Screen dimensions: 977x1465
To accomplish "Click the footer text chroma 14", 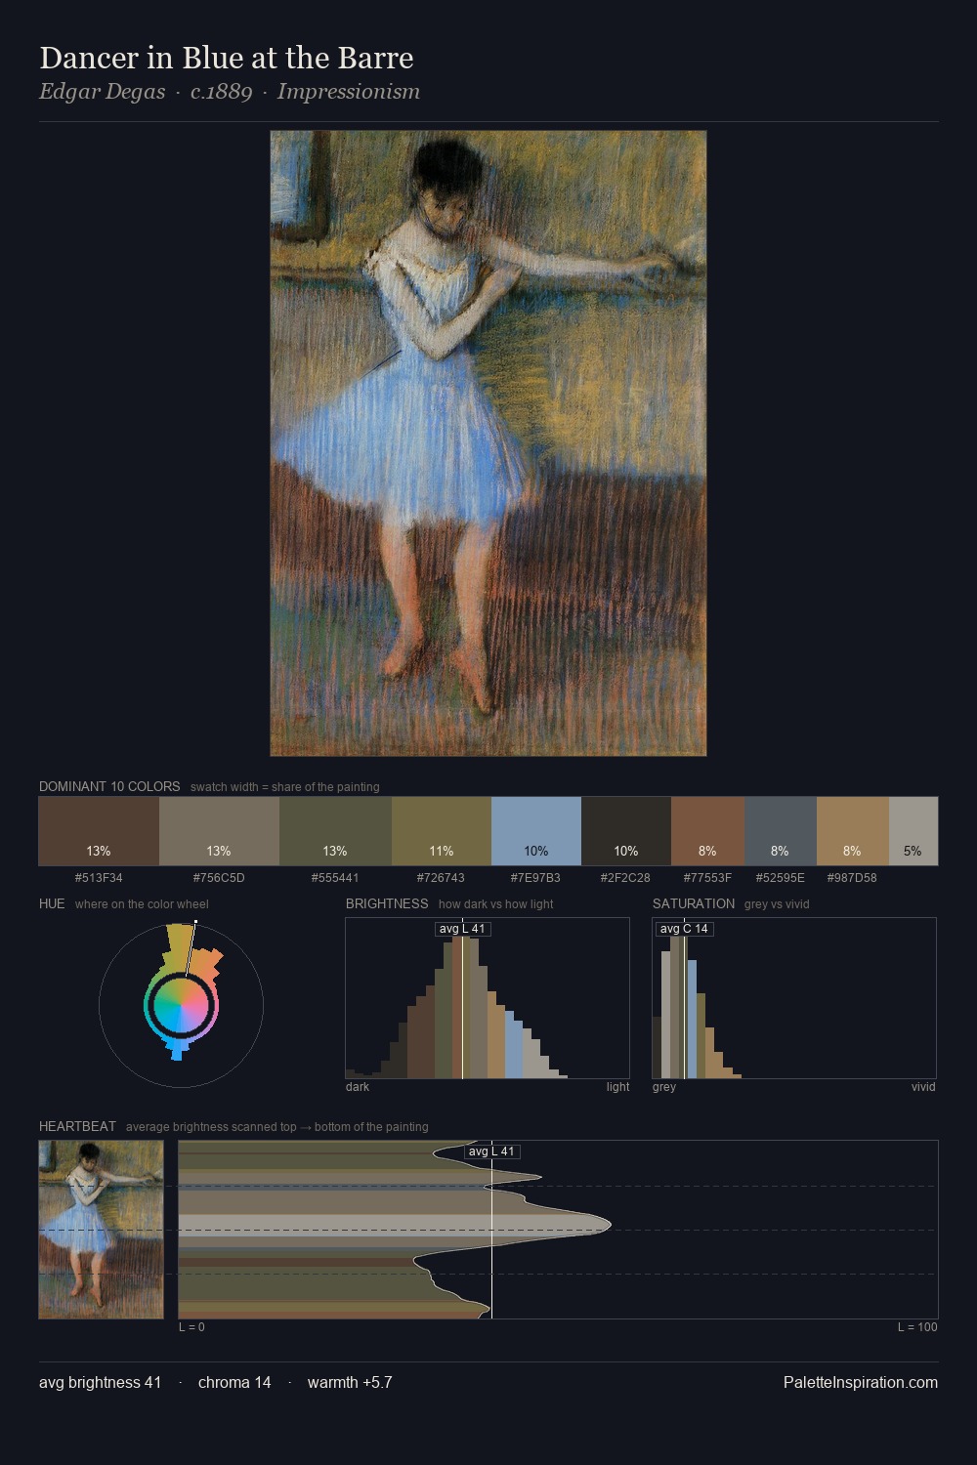I will click(x=234, y=1382).
